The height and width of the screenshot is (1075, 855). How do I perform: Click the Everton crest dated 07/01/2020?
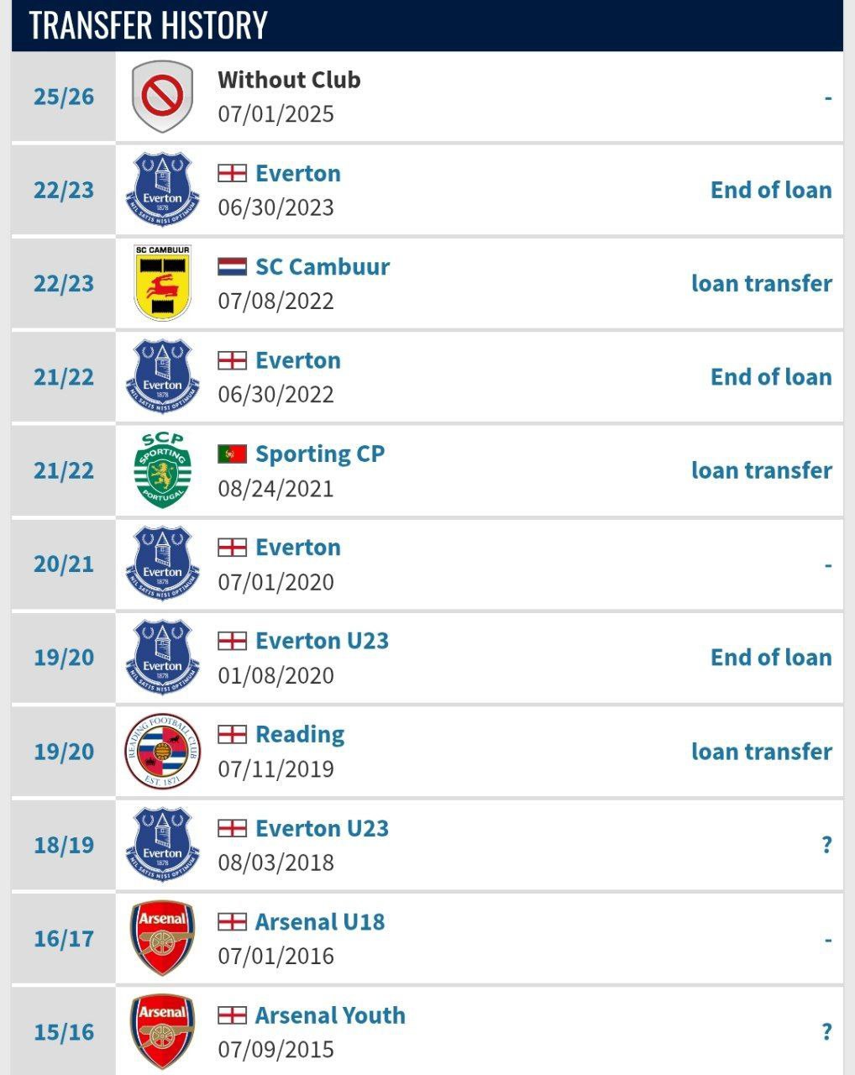point(162,564)
